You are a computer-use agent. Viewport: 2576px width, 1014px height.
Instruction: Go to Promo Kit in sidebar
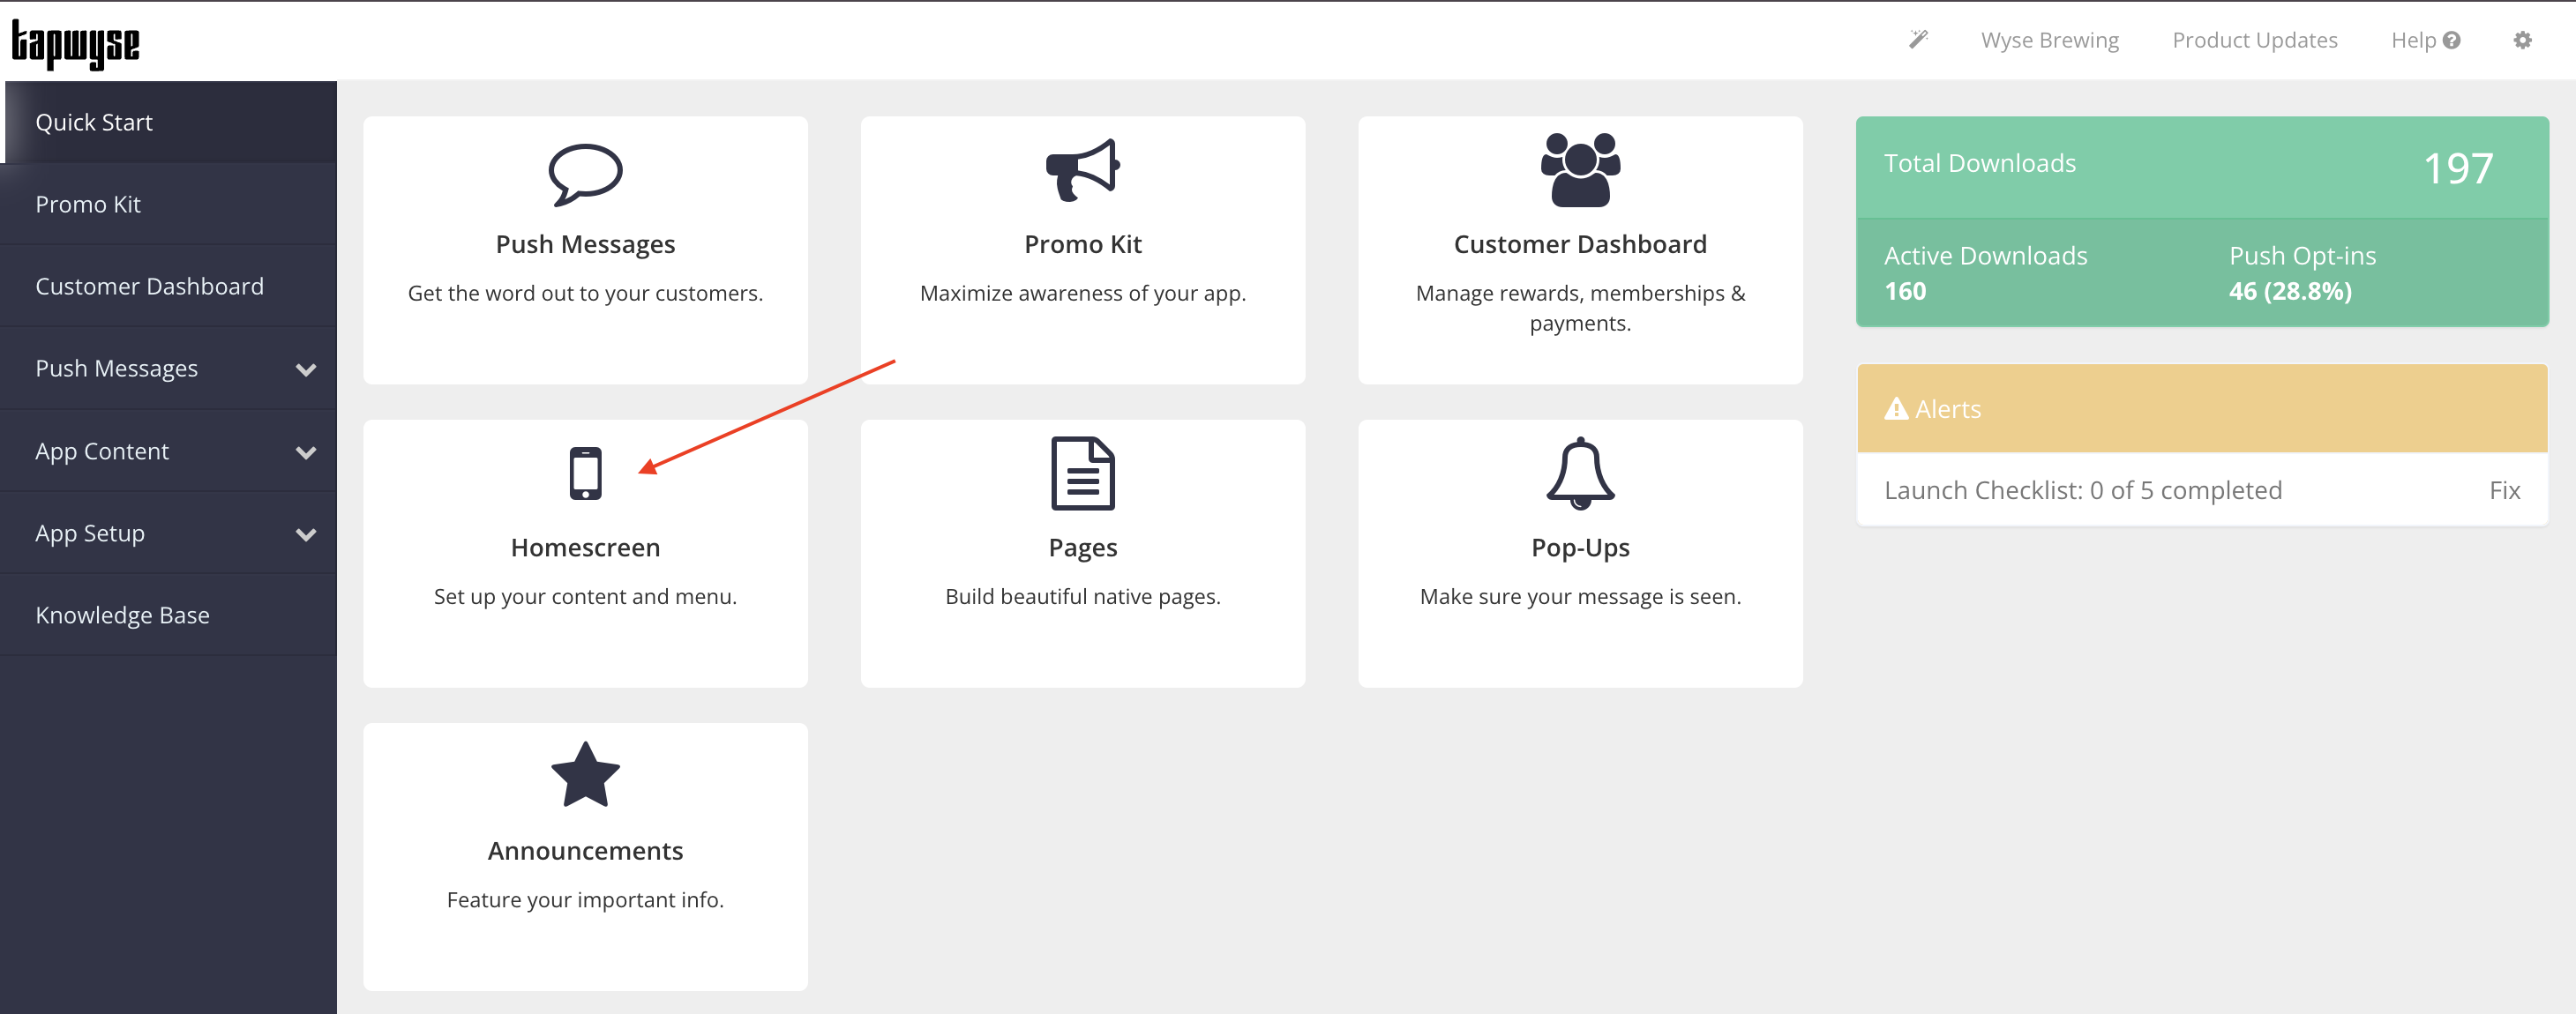(88, 205)
